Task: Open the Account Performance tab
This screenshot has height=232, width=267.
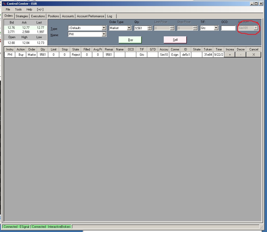Action: [90, 16]
